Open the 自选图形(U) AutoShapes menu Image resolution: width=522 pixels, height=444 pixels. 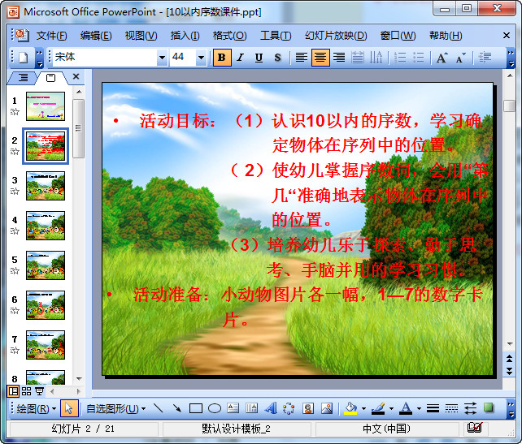[x=115, y=408]
